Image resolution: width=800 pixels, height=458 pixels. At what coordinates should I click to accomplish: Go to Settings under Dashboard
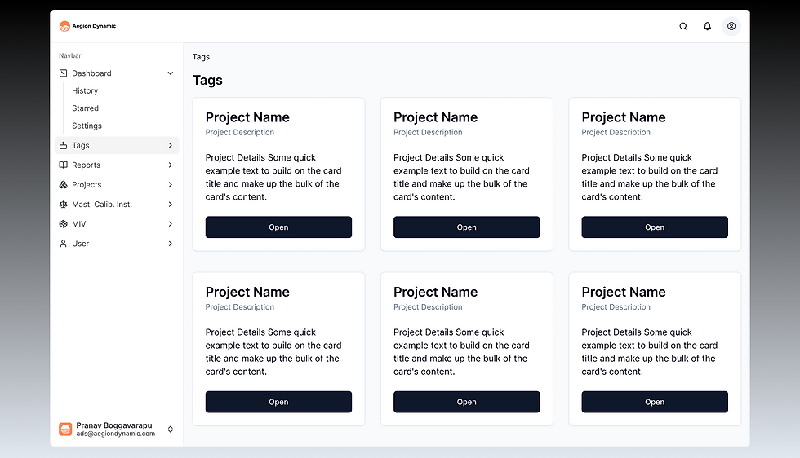coord(87,126)
